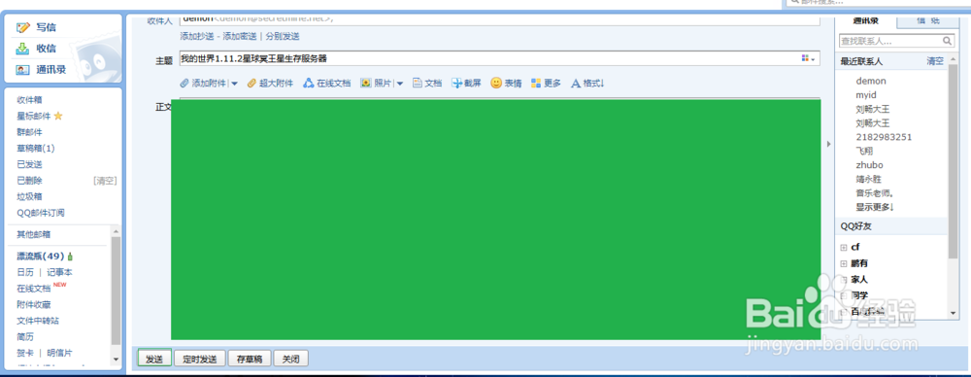Select recent contact 音乐老师
971x377 pixels.
875,192
